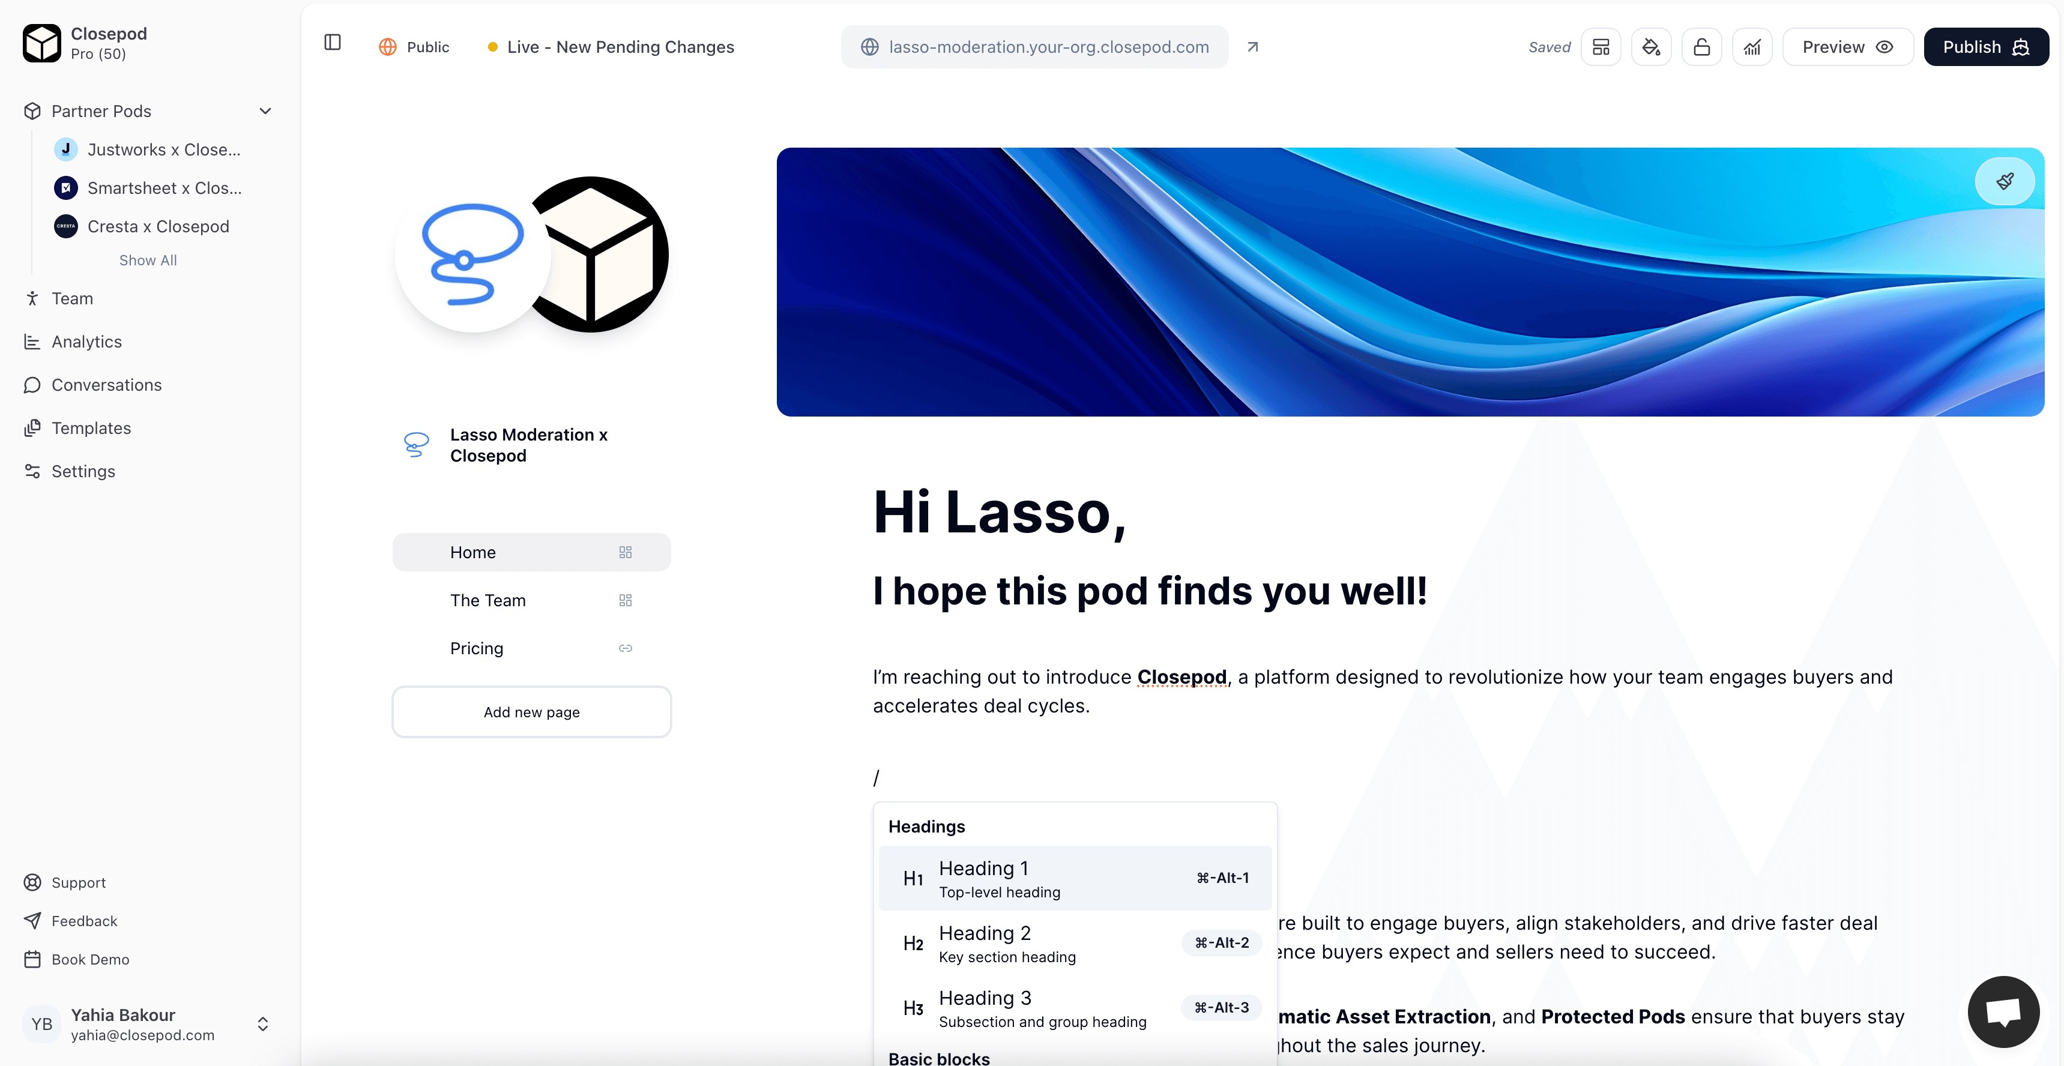2064x1066 pixels.
Task: Select the Home page tab
Action: 531,553
